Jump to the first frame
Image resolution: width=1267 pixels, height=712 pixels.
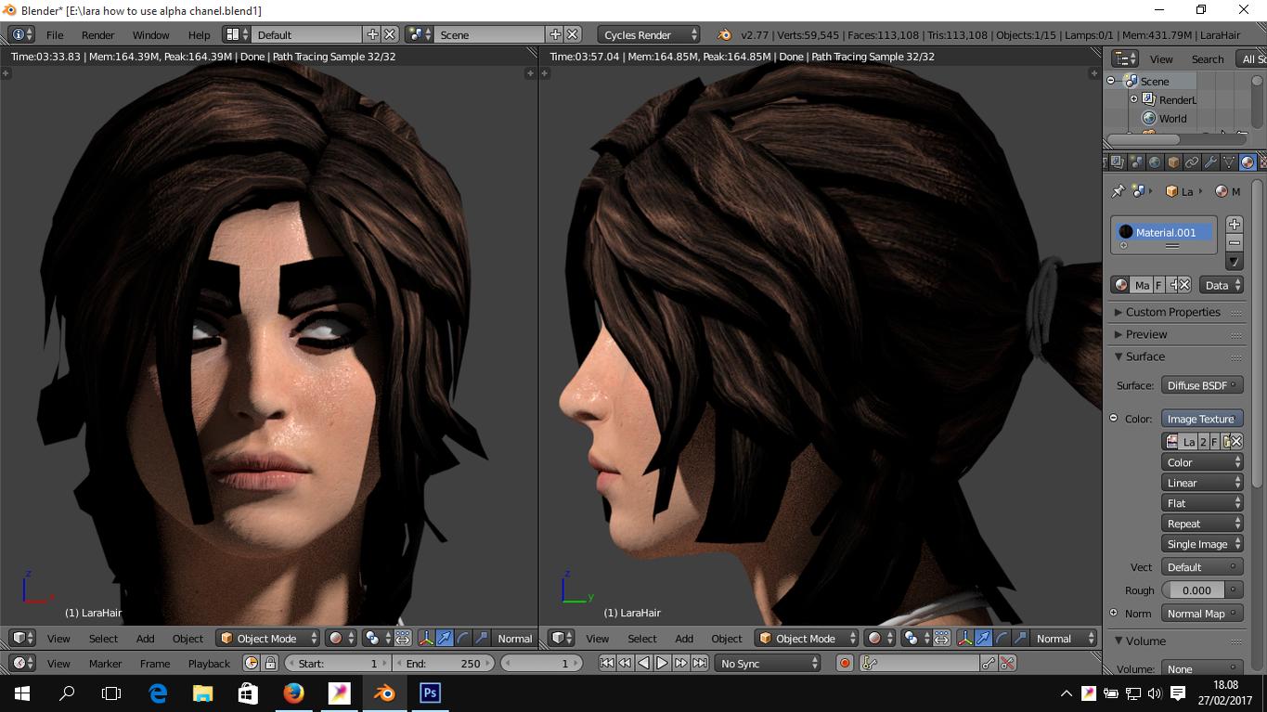607,663
